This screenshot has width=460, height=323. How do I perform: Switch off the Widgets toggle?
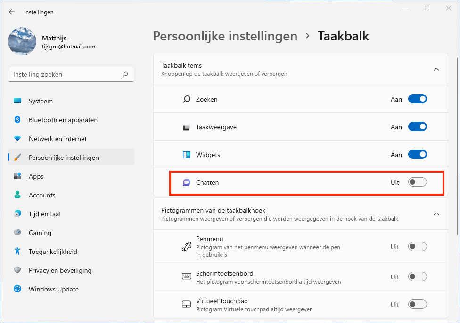[417, 155]
